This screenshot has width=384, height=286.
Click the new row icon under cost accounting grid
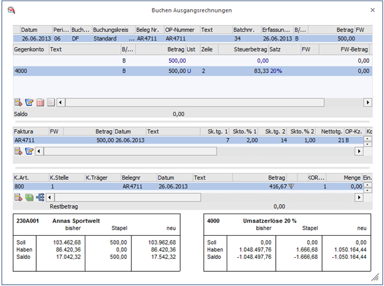(18, 197)
